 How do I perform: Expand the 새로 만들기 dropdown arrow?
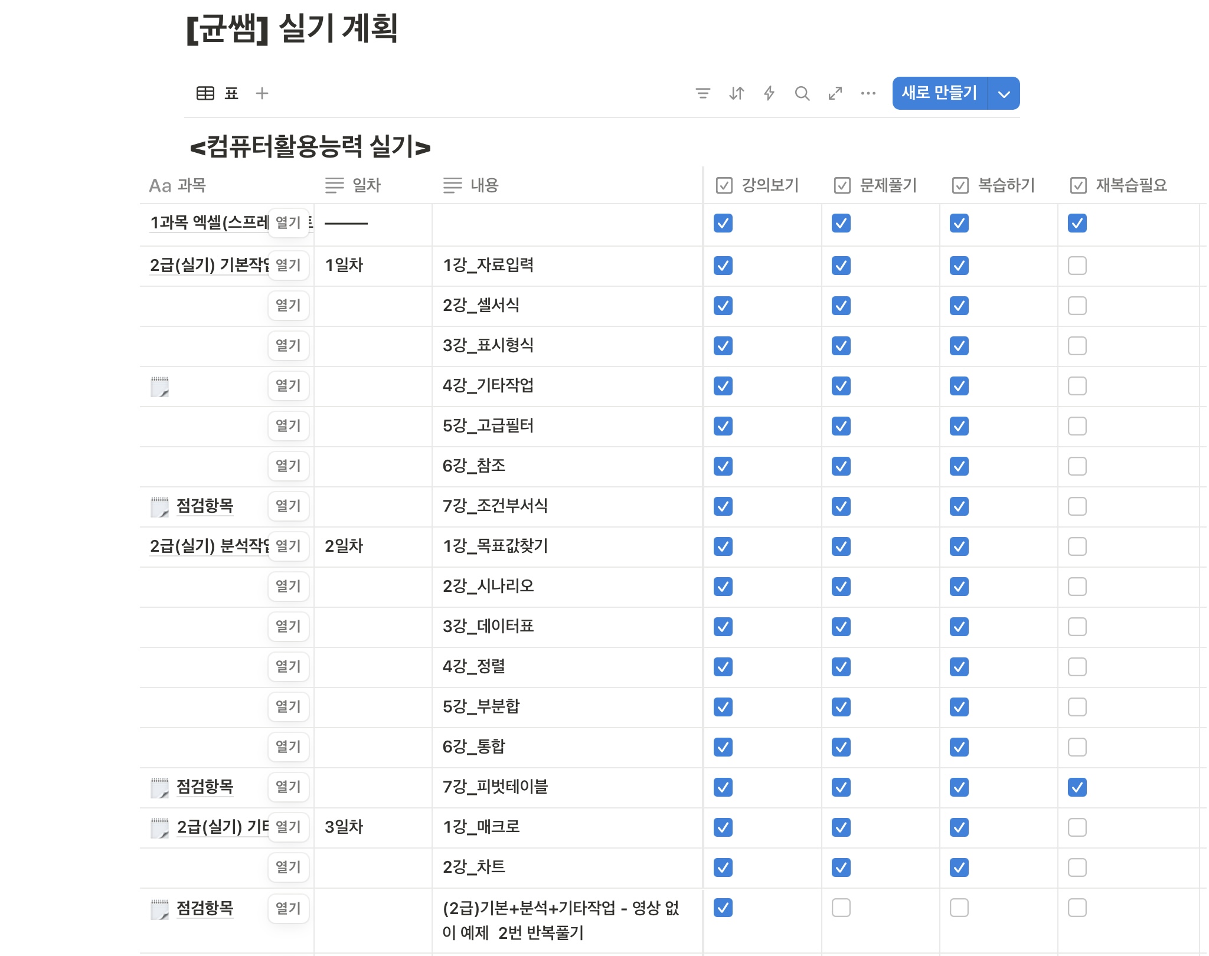click(1004, 93)
